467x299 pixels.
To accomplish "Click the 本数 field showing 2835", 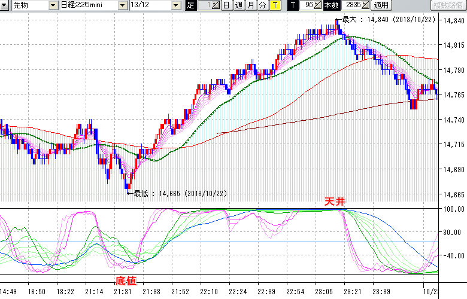I will pos(351,5).
